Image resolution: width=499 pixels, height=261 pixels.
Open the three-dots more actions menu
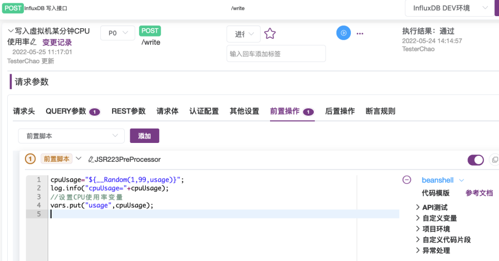coord(360,34)
